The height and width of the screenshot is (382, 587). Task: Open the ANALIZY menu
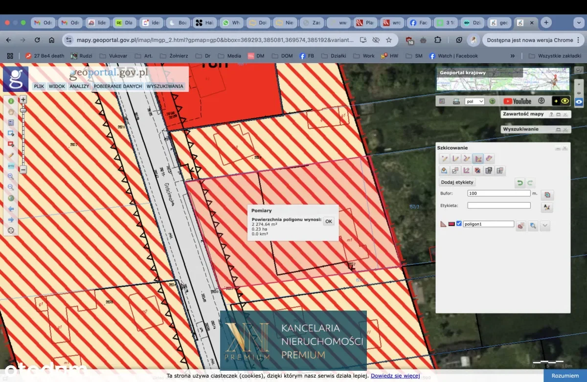coord(79,86)
